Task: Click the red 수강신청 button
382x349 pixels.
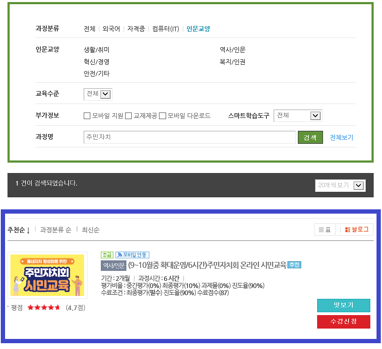Action: [344, 321]
